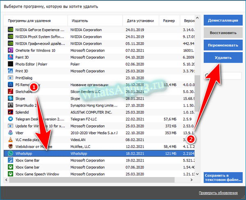Select OneNote for Windows 10 name
The width and height of the screenshot is (246, 200).
35,50
